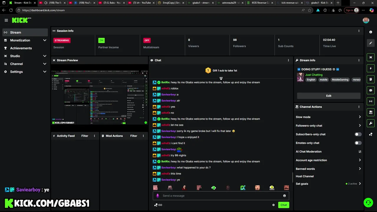Click the chat bubble icon in right sidebar

point(371,90)
